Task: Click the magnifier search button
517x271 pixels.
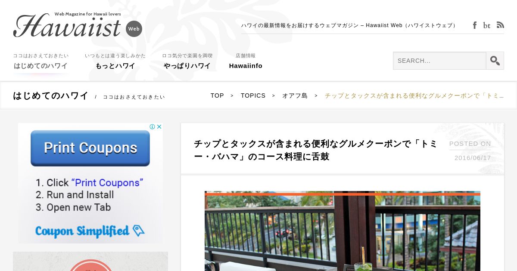Action: 495,61
